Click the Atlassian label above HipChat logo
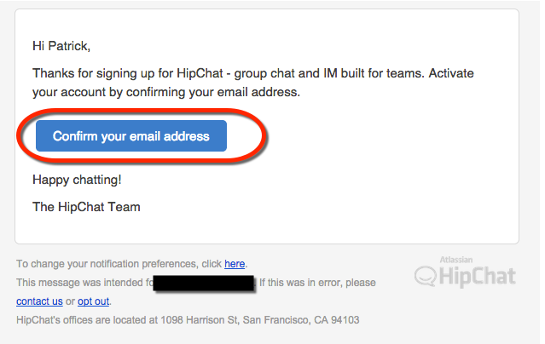The height and width of the screenshot is (344, 545). 456,260
